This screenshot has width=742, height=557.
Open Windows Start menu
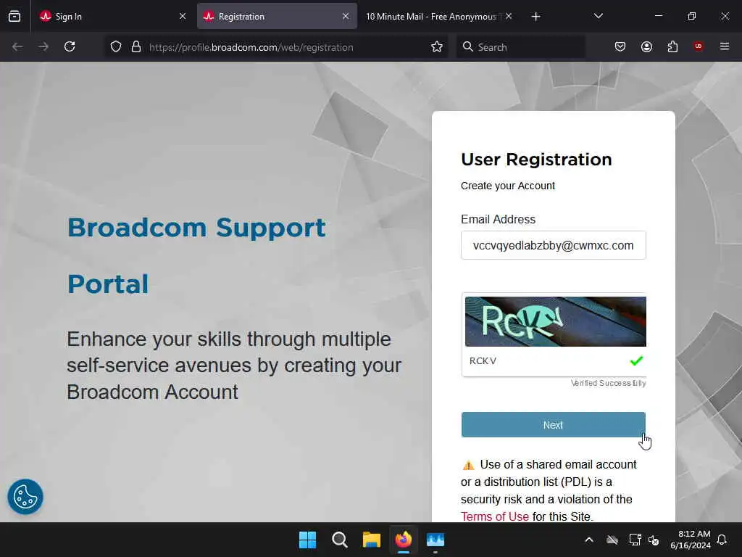(307, 540)
